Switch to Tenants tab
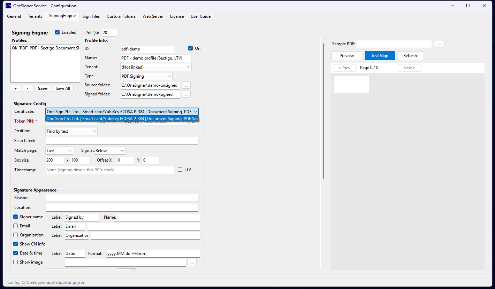 click(35, 16)
